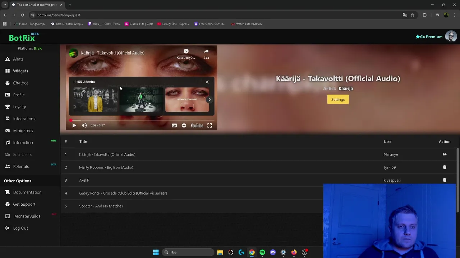Play the YouTube video
This screenshot has height=258, width=460.
pos(74,125)
